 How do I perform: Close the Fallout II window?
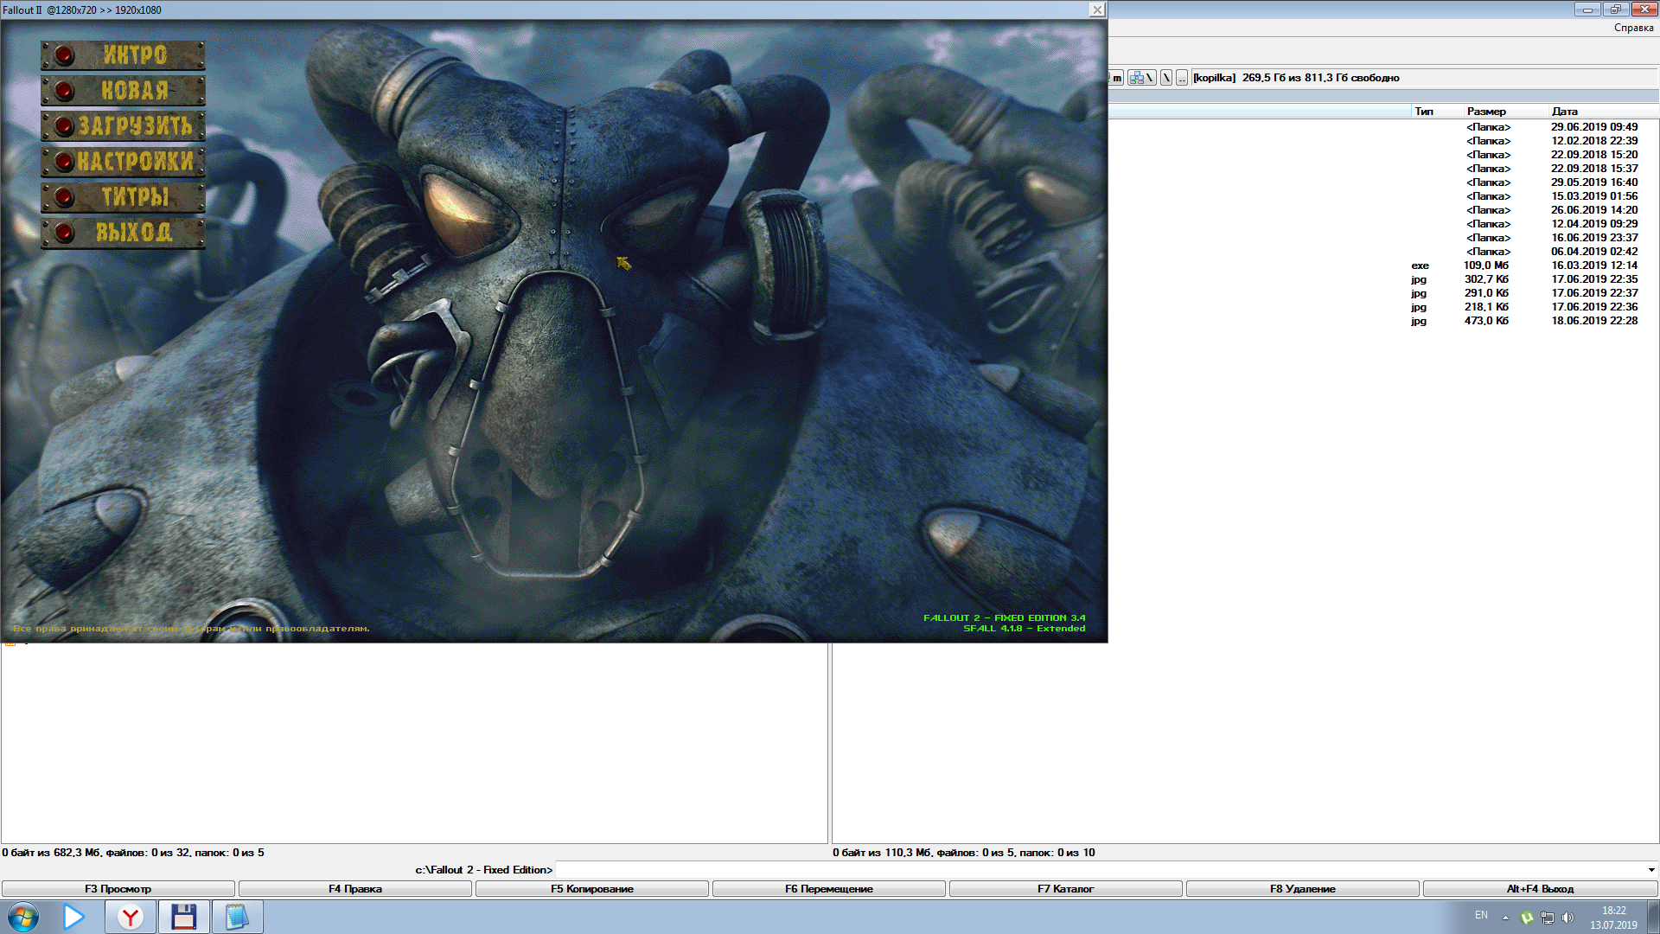pyautogui.click(x=1096, y=10)
